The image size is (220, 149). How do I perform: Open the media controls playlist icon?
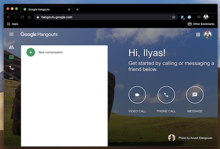point(199,17)
